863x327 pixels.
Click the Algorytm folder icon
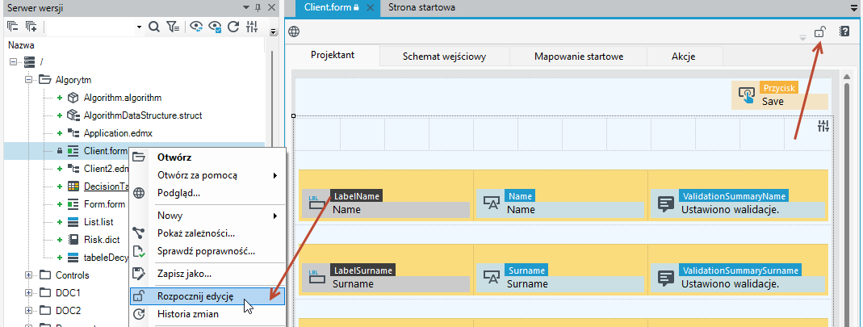(45, 80)
